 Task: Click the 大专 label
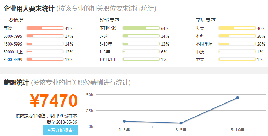click(200, 28)
